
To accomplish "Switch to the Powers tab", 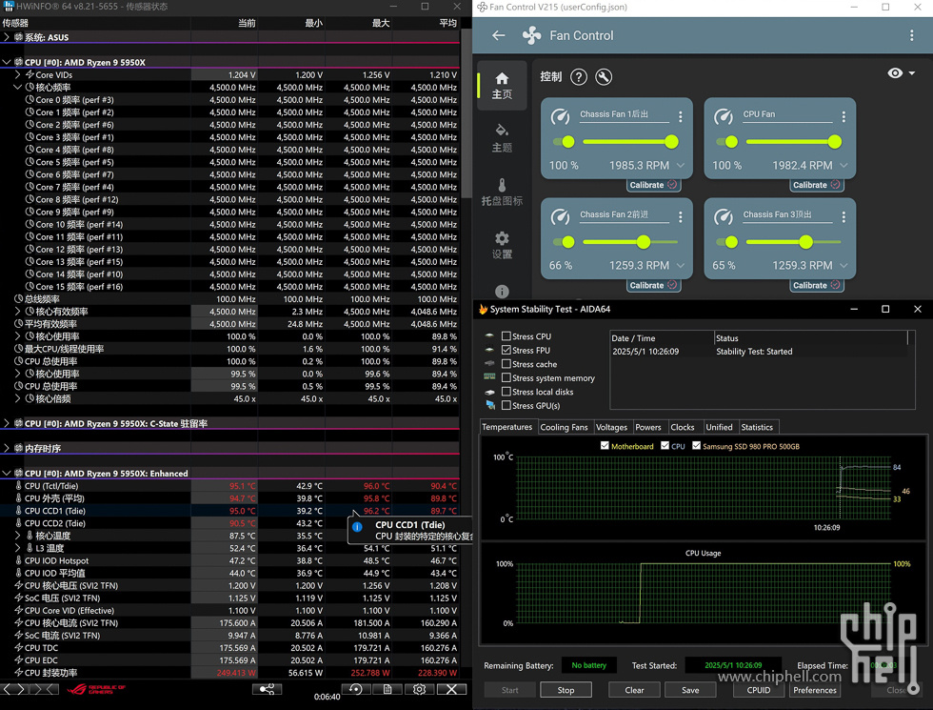I will 648,427.
